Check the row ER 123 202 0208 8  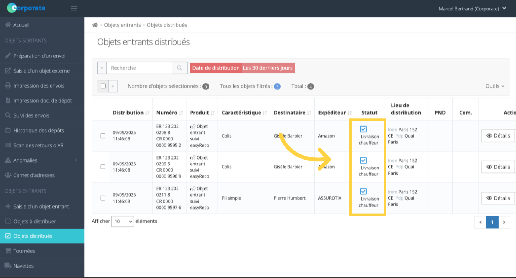click(103, 136)
